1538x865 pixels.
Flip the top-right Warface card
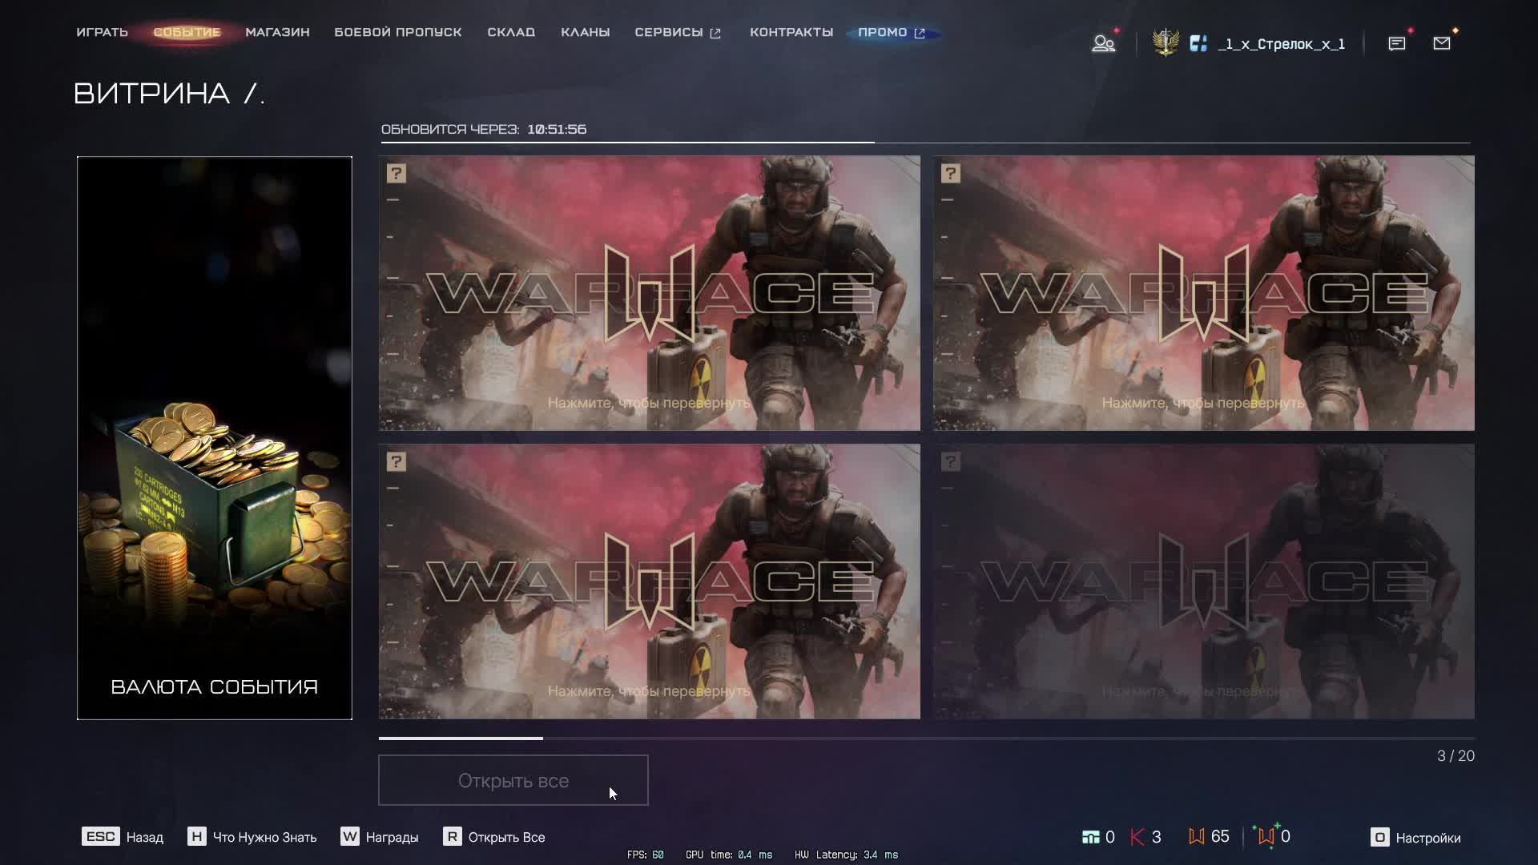(x=1204, y=293)
